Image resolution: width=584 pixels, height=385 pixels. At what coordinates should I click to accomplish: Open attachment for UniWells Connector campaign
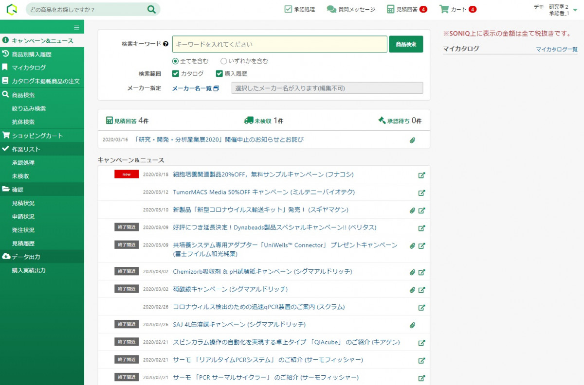click(x=412, y=246)
